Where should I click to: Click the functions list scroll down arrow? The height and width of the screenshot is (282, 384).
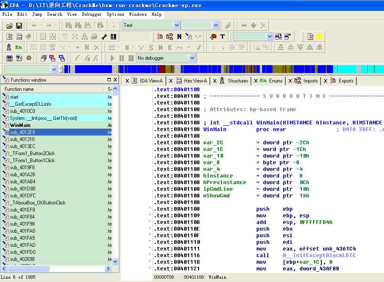115,261
